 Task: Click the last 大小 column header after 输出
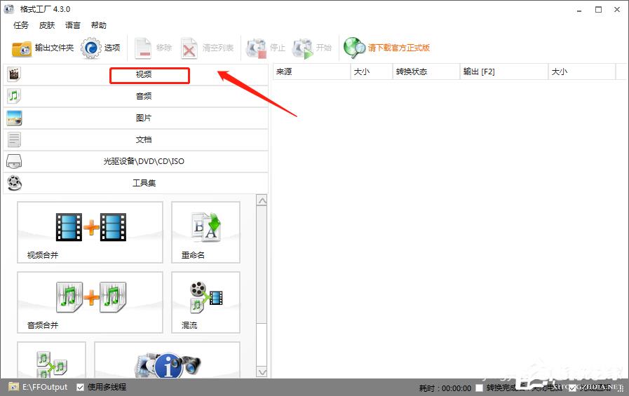pyautogui.click(x=581, y=71)
